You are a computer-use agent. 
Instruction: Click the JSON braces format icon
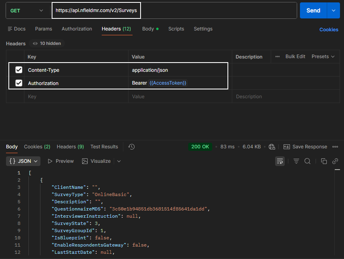pos(12,161)
